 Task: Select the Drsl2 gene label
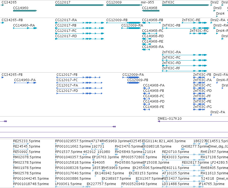tap(215, 2)
